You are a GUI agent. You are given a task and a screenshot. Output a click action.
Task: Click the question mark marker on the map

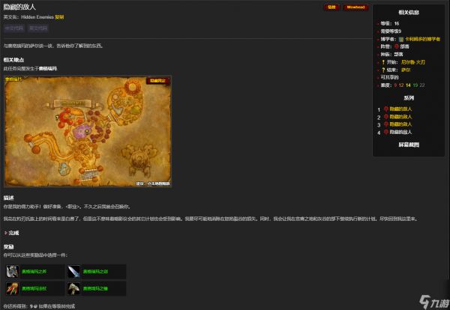57,118
